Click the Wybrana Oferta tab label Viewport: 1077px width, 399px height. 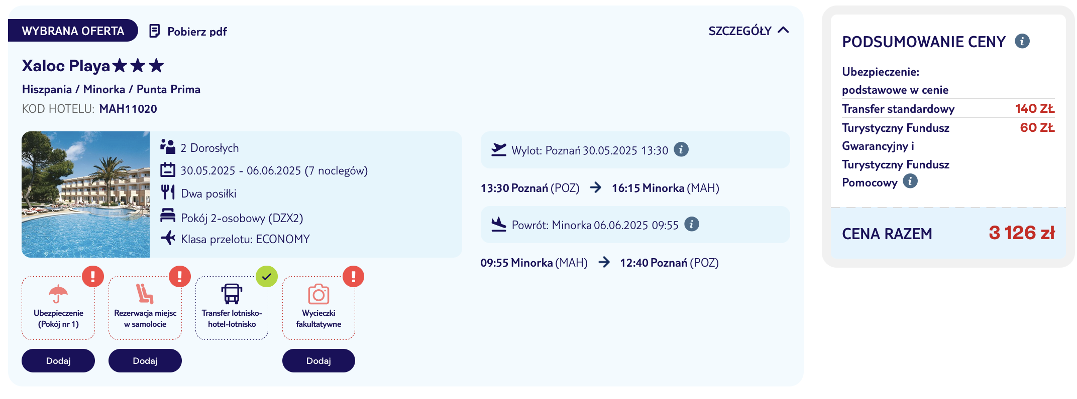click(73, 31)
